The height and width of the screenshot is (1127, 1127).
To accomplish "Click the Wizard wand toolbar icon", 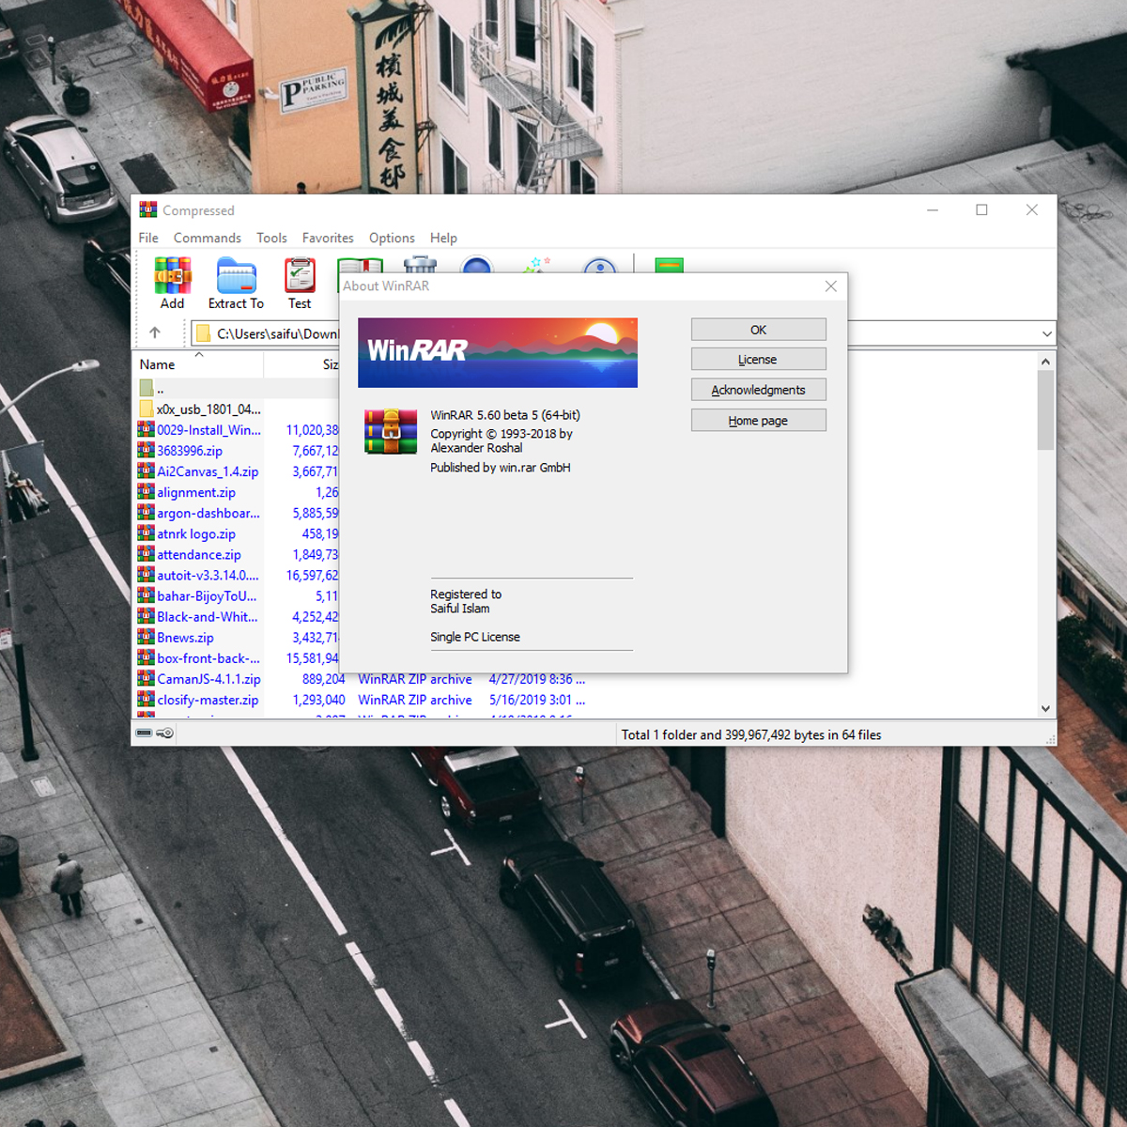I will pos(537,265).
